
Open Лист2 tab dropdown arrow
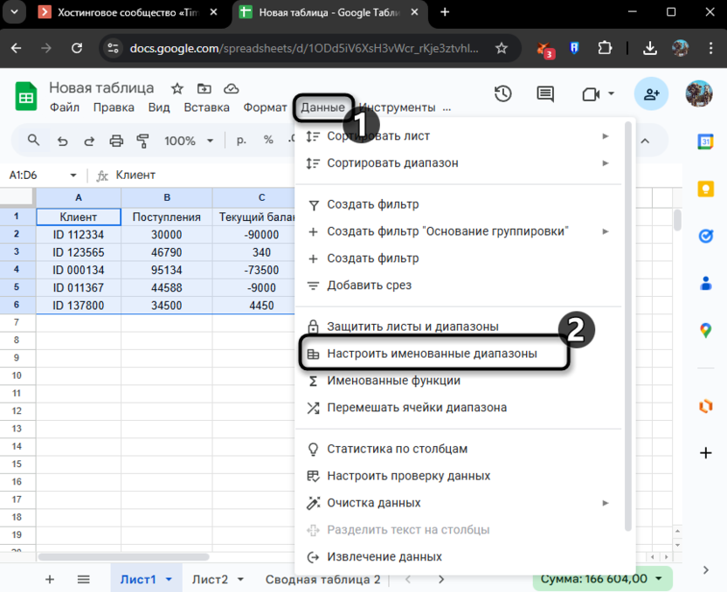coord(242,579)
